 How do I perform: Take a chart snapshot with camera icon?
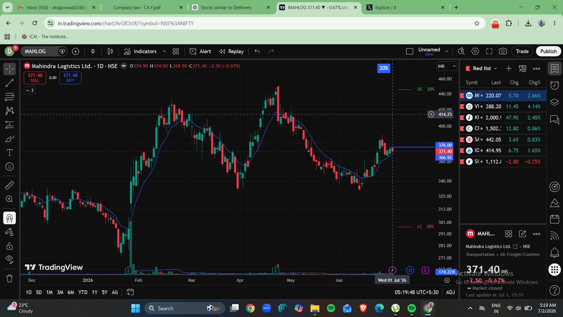point(503,51)
